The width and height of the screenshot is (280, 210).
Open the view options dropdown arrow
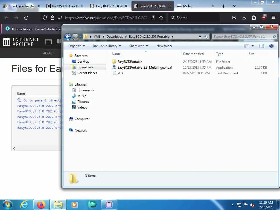click(x=252, y=46)
